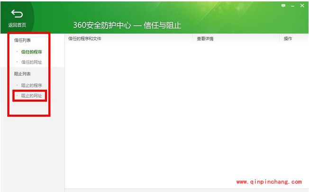Close the 360安全防护中心 window
Screen dimensions: 309x192
coord(302,6)
